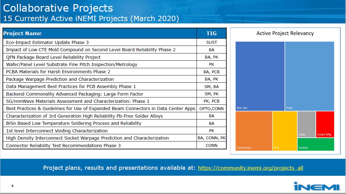Click the "BA, PCB" TIG cell
346x194 pixels.
click(211, 72)
